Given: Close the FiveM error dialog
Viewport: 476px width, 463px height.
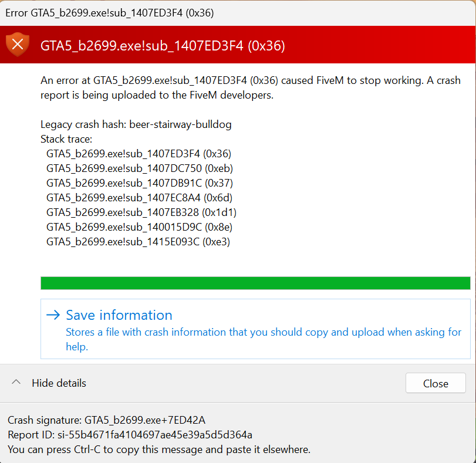Looking at the screenshot, I should coord(436,383).
